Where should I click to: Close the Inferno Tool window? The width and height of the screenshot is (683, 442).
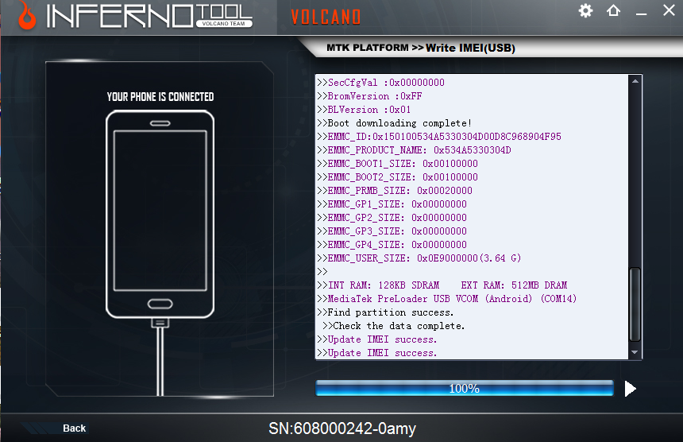[669, 10]
